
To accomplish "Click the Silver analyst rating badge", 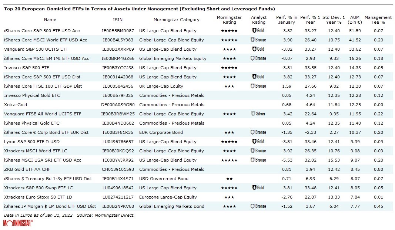I will [x=258, y=114].
